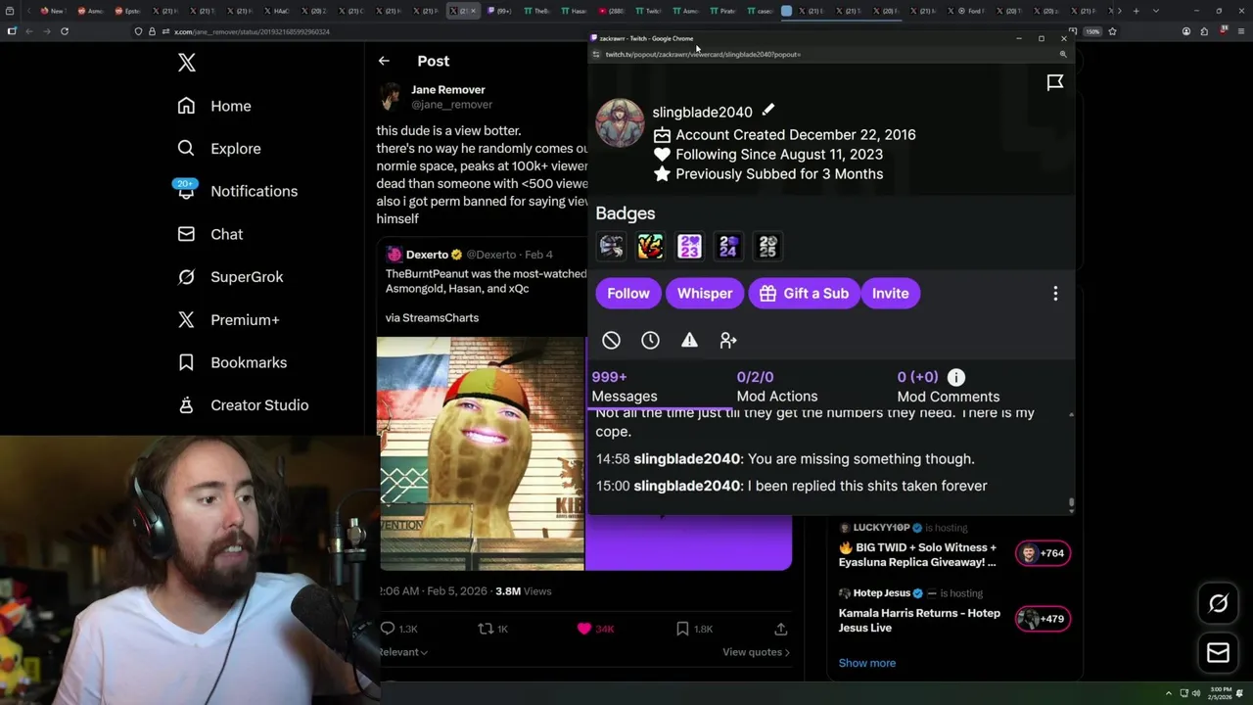Click the Whisper button
Screen dimensions: 1253x705
[x=705, y=294]
